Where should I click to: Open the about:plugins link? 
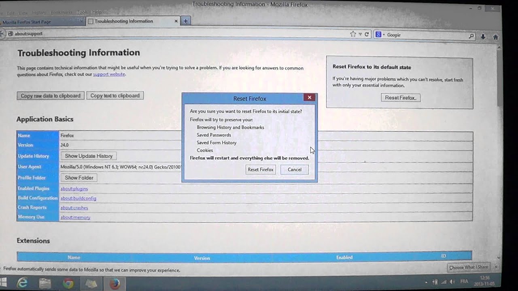click(74, 189)
